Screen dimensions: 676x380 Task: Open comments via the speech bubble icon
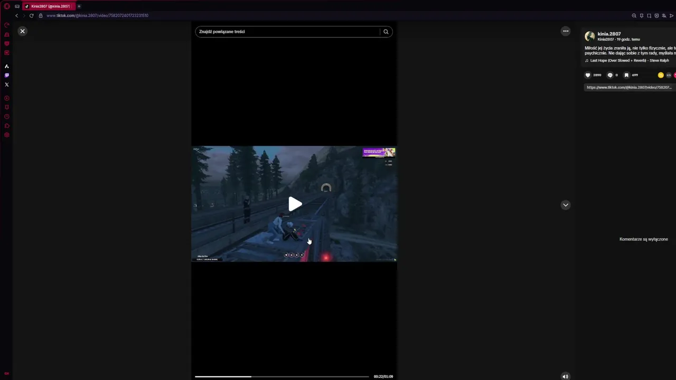[610, 75]
